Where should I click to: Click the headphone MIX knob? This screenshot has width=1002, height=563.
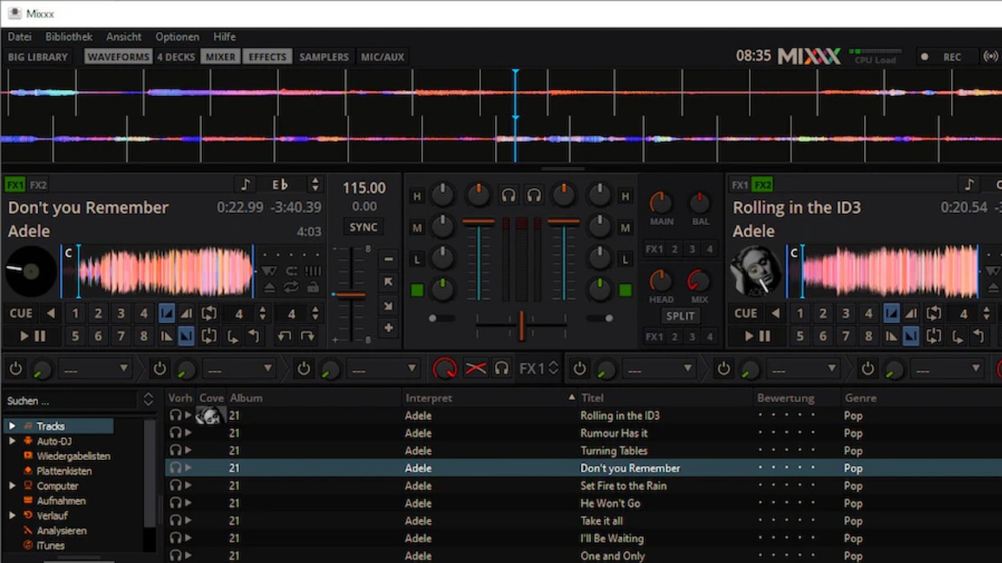point(699,281)
